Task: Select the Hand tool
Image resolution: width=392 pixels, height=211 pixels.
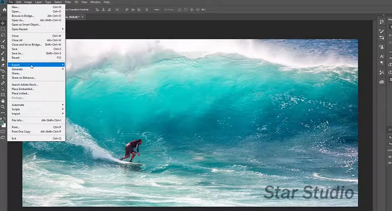Action: point(3,101)
